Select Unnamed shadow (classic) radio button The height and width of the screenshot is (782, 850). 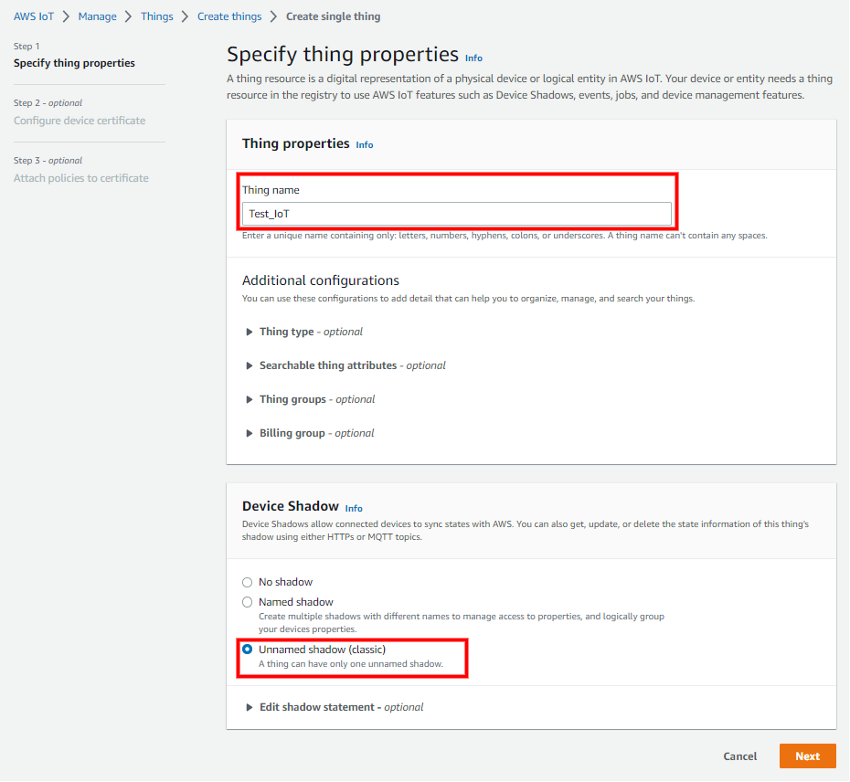coord(248,650)
